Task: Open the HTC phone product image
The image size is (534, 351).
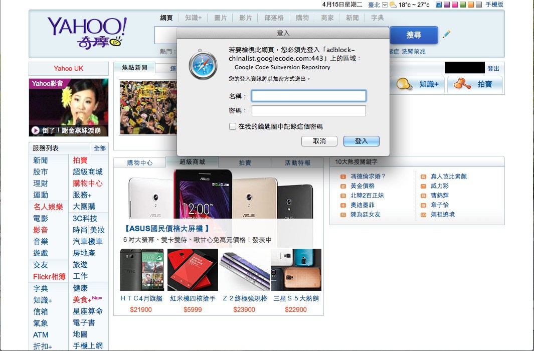Action: click(142, 270)
